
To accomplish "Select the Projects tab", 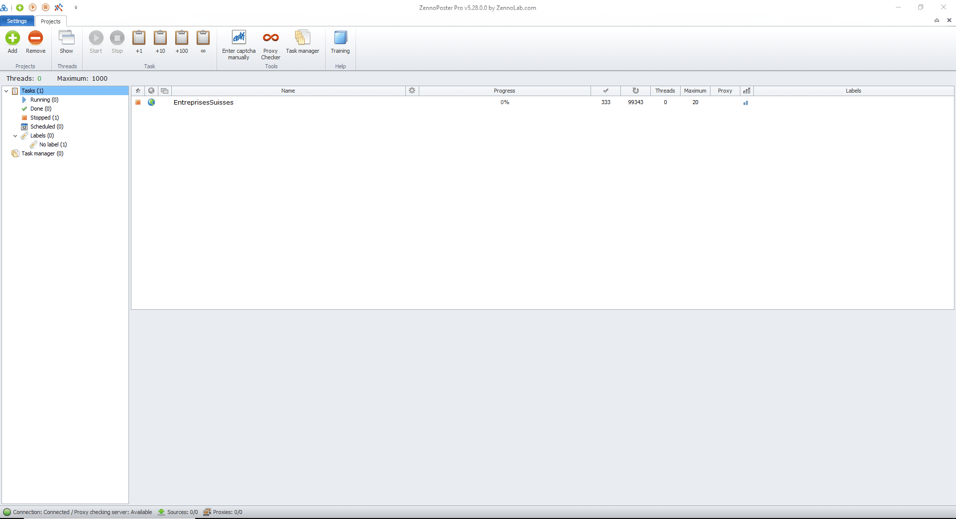I will pos(51,21).
